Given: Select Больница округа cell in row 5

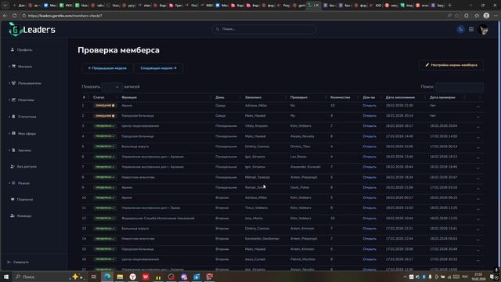Looking at the screenshot, I should click(135, 146).
